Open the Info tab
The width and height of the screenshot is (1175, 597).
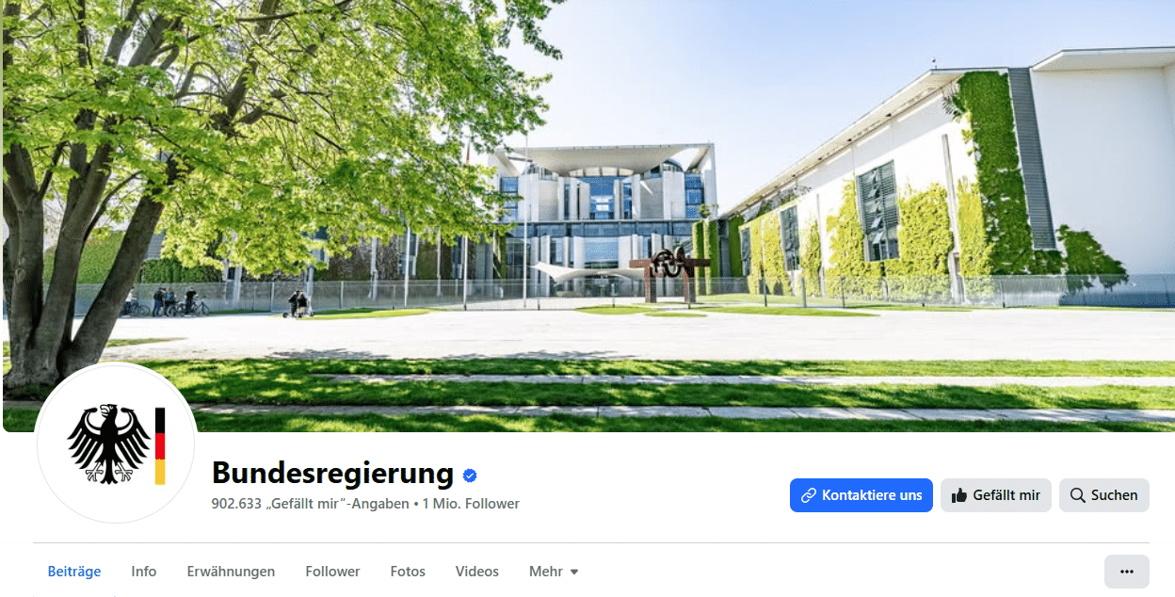144,572
